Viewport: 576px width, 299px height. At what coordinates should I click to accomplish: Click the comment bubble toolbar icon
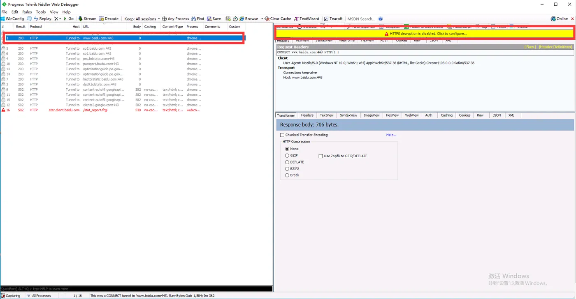pyautogui.click(x=30, y=19)
